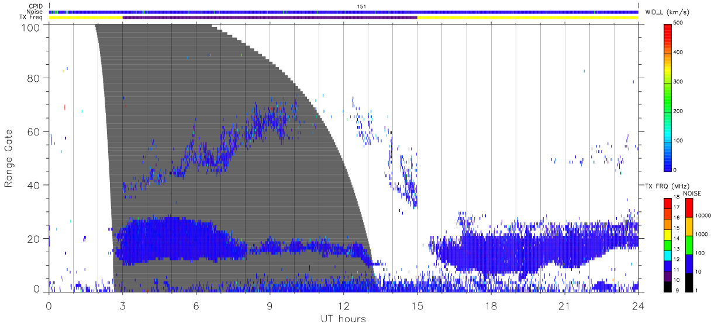Pick the red top swatch in the NOISE legend
Viewport: 718px width, 331px height.
point(689,207)
